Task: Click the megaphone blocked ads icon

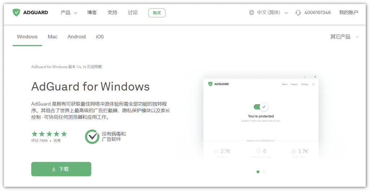Action: click(216, 151)
